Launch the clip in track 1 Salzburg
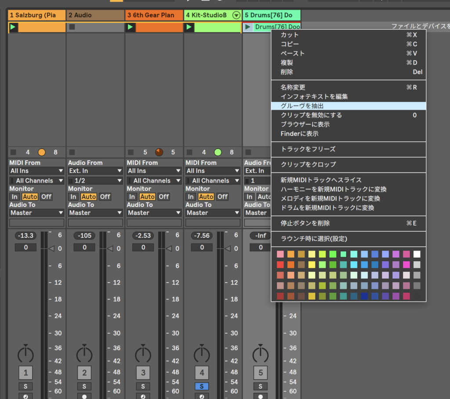Viewport: 450px width, 399px height. point(13,27)
